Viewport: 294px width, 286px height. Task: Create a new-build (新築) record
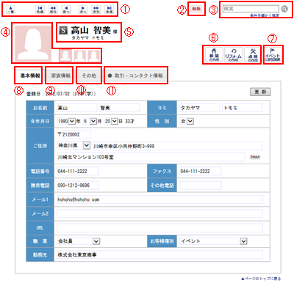point(214,55)
